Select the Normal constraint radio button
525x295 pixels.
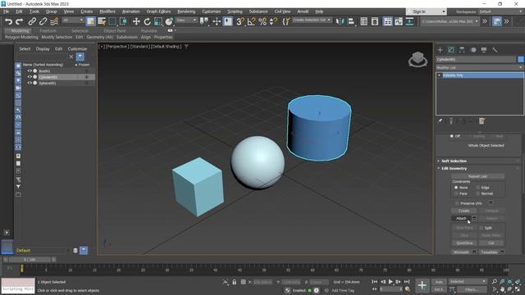pyautogui.click(x=477, y=193)
